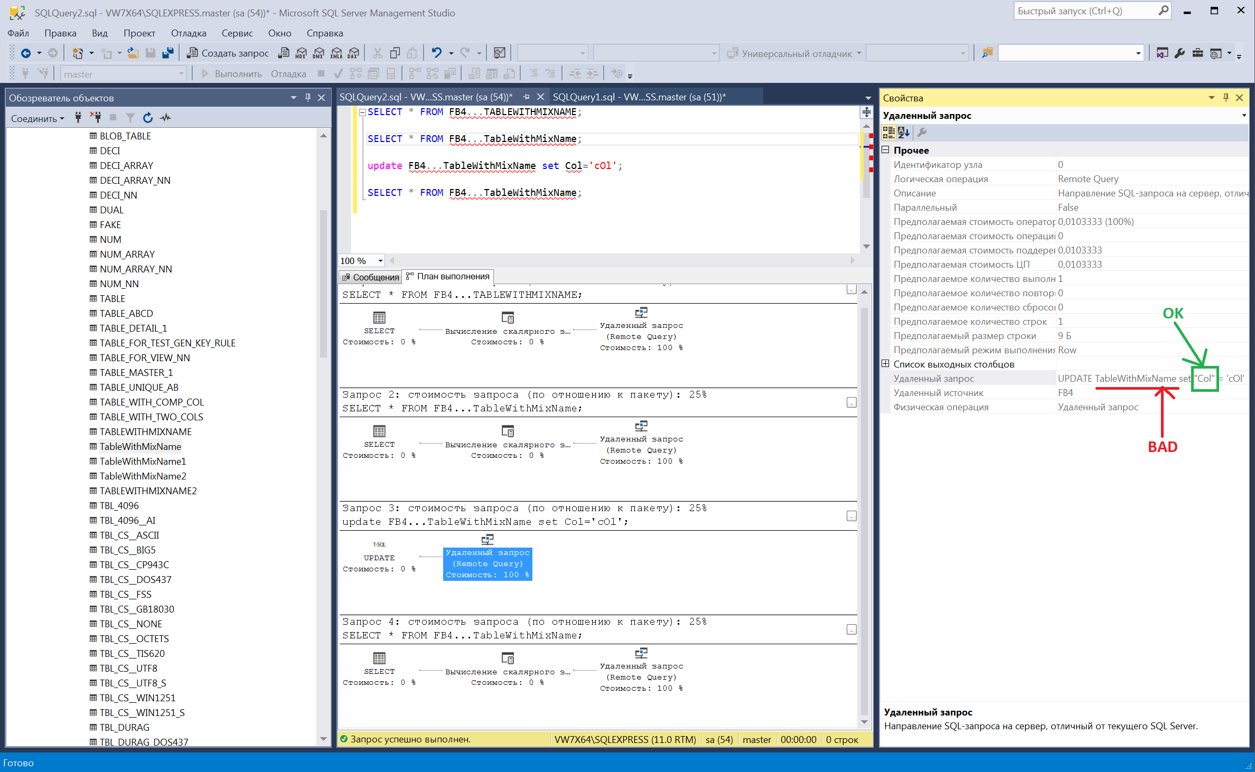The width and height of the screenshot is (1255, 772).
Task: Open the Справка menu
Action: point(324,33)
